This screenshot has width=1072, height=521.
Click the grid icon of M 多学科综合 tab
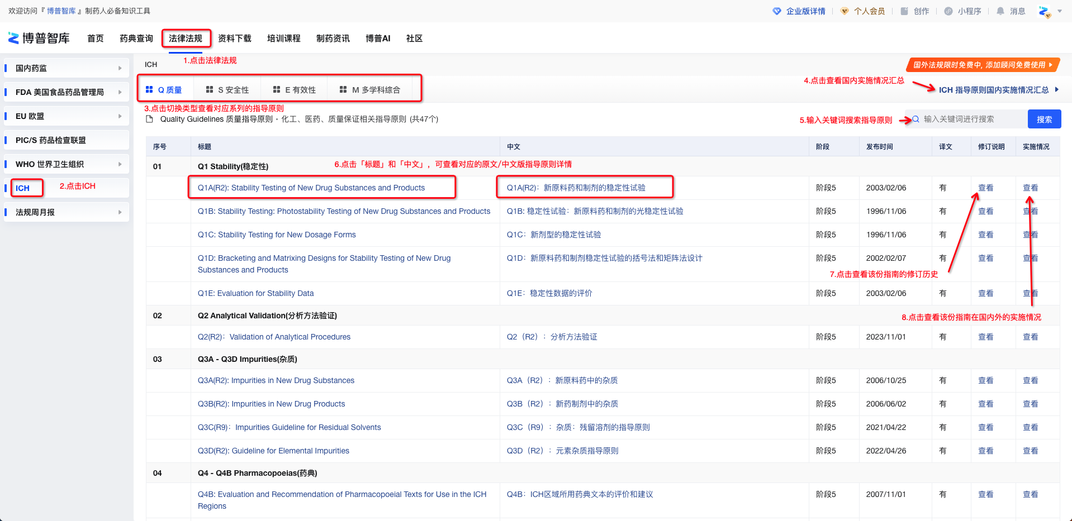[x=343, y=89]
